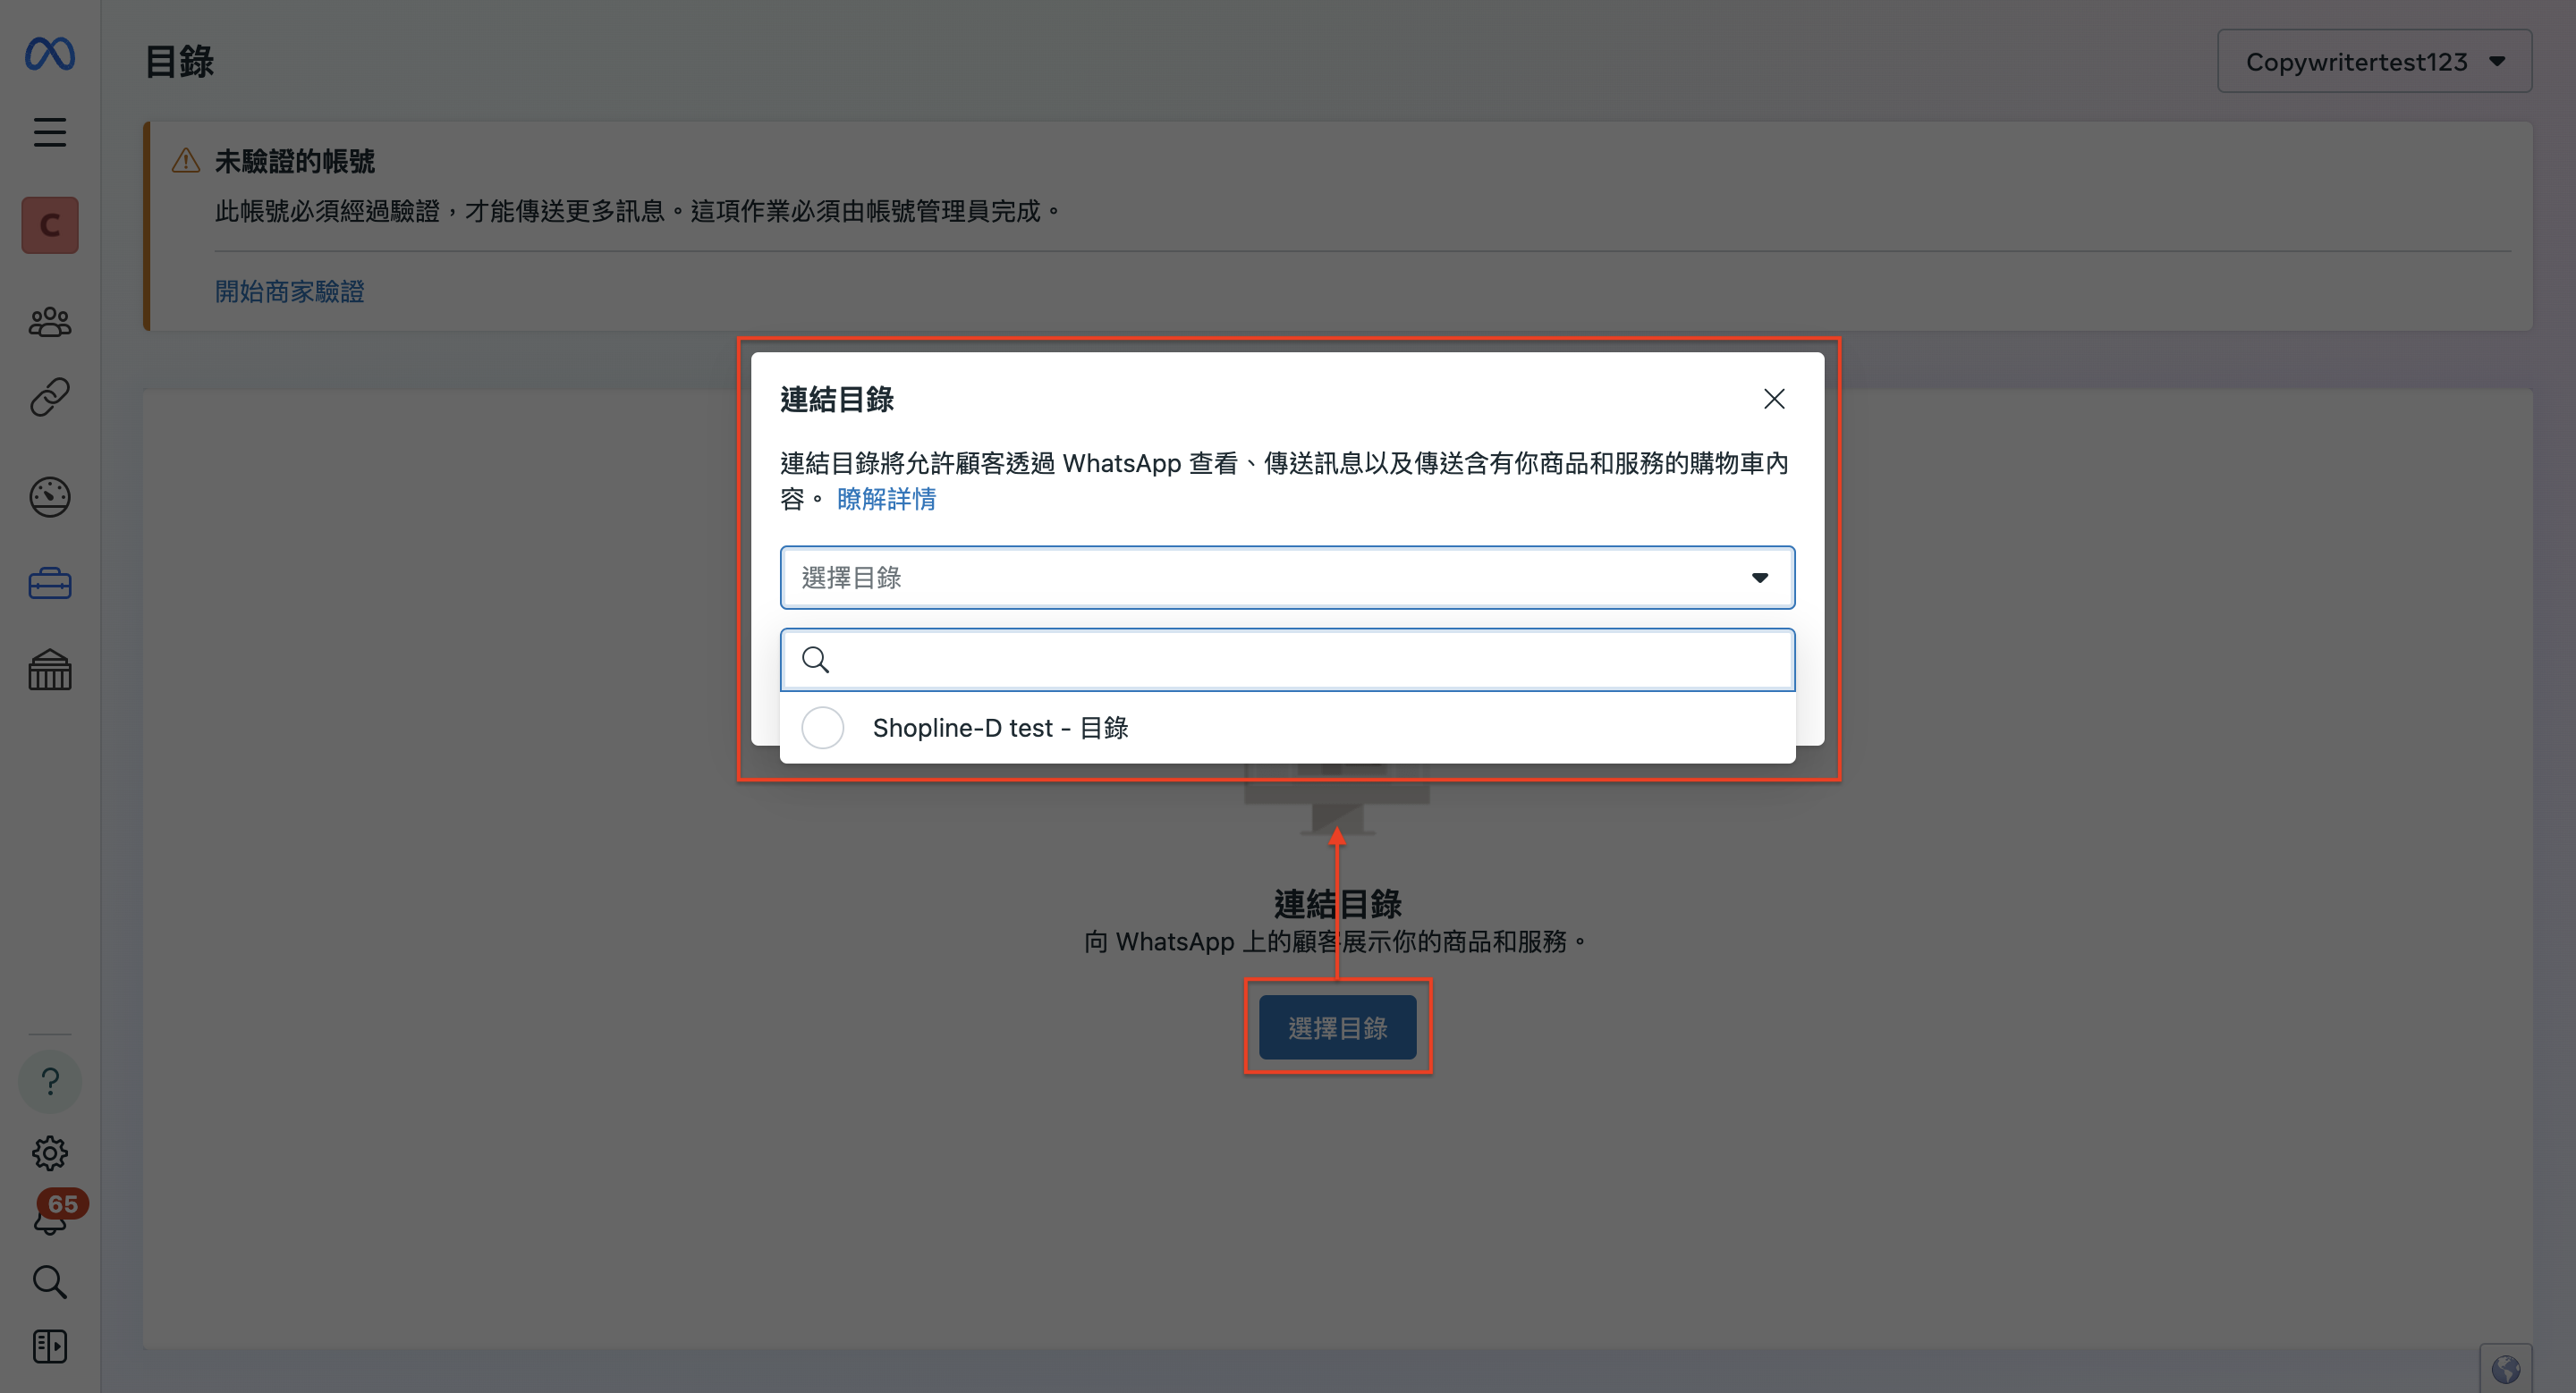Open the Copywritertest123 account dropdown
Image resolution: width=2576 pixels, height=1393 pixels.
2374,62
